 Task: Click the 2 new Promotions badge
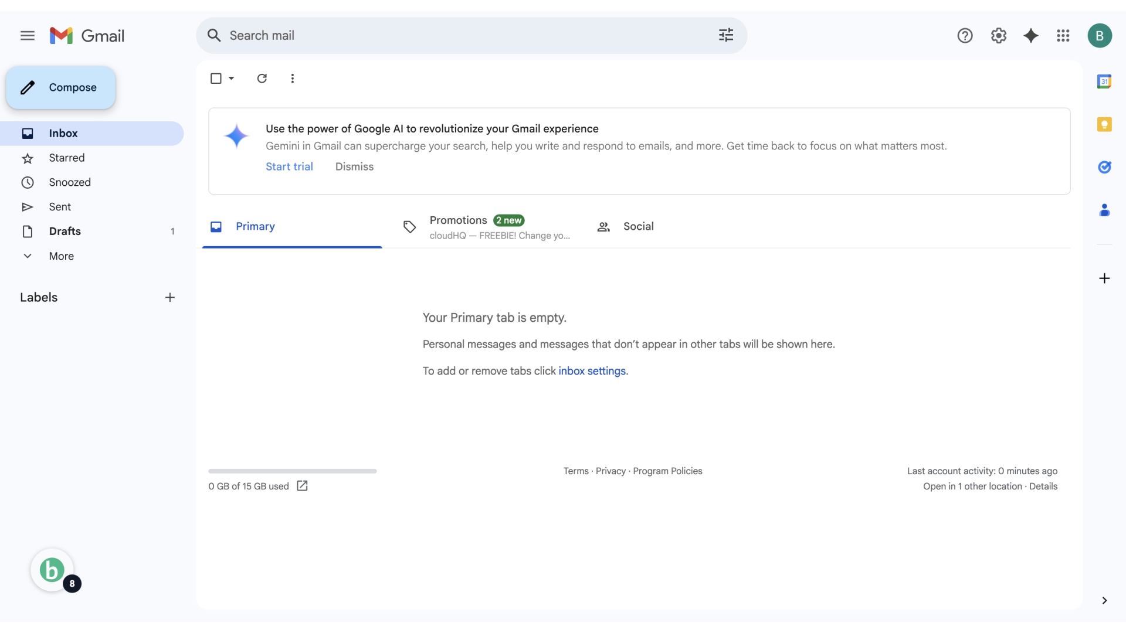[508, 220]
